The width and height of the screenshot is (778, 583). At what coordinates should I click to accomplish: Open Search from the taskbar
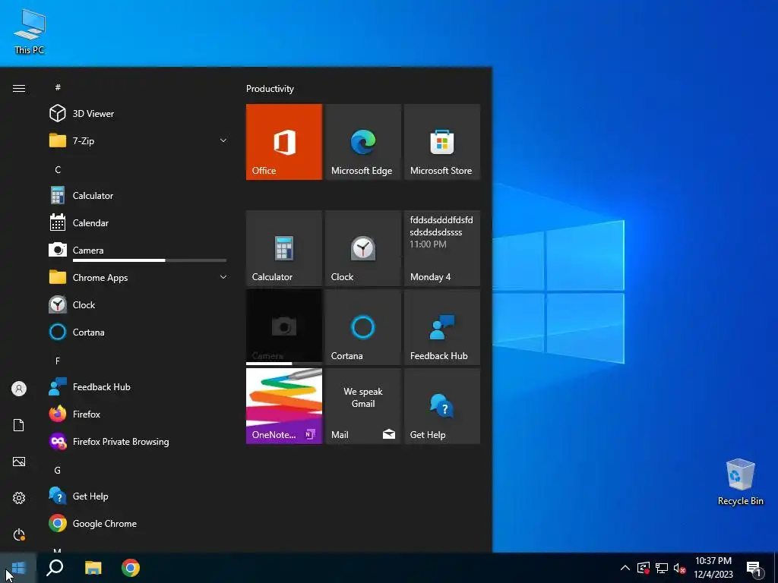pyautogui.click(x=55, y=568)
